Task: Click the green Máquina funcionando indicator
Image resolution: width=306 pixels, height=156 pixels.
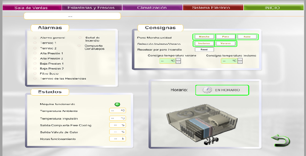Action: [117, 104]
